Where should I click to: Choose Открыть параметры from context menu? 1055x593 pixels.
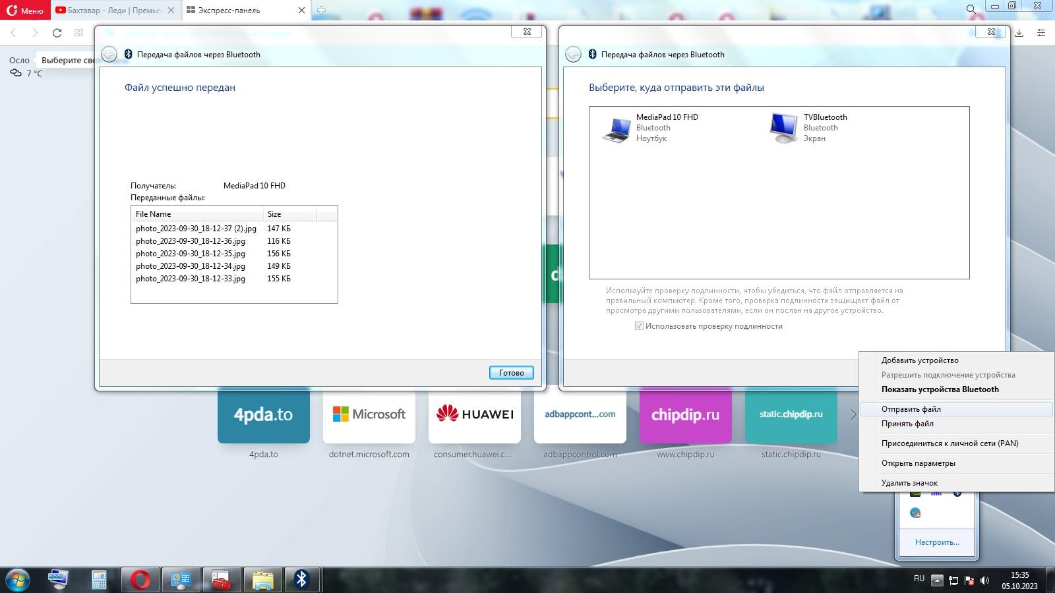[x=956, y=463]
